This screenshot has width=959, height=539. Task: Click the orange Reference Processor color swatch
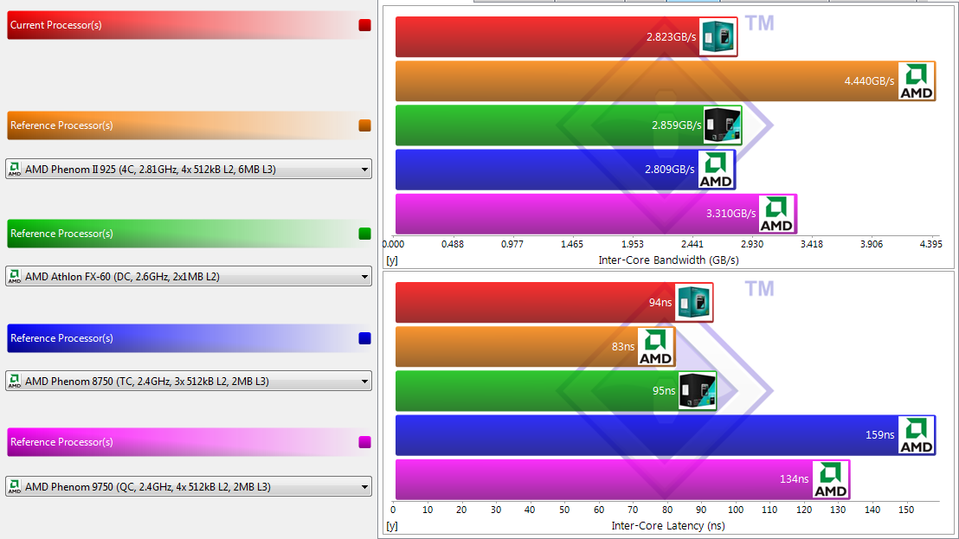click(x=364, y=125)
